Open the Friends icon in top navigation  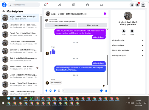pyautogui.click(x=60, y=5)
